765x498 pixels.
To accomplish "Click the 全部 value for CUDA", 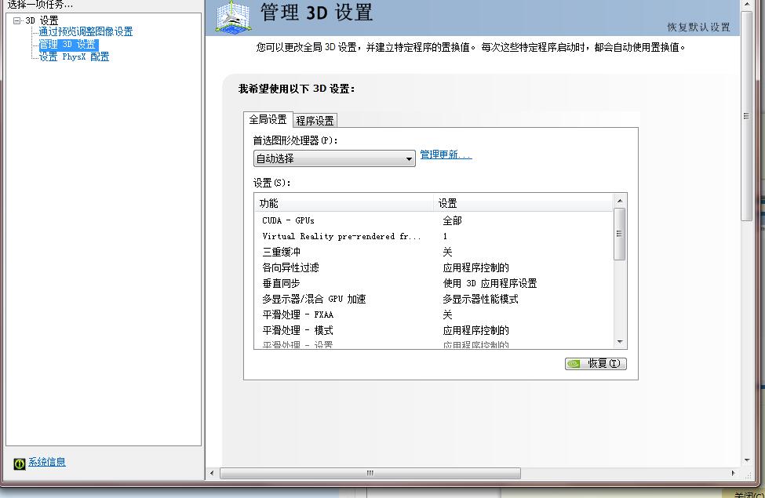I will (x=452, y=220).
